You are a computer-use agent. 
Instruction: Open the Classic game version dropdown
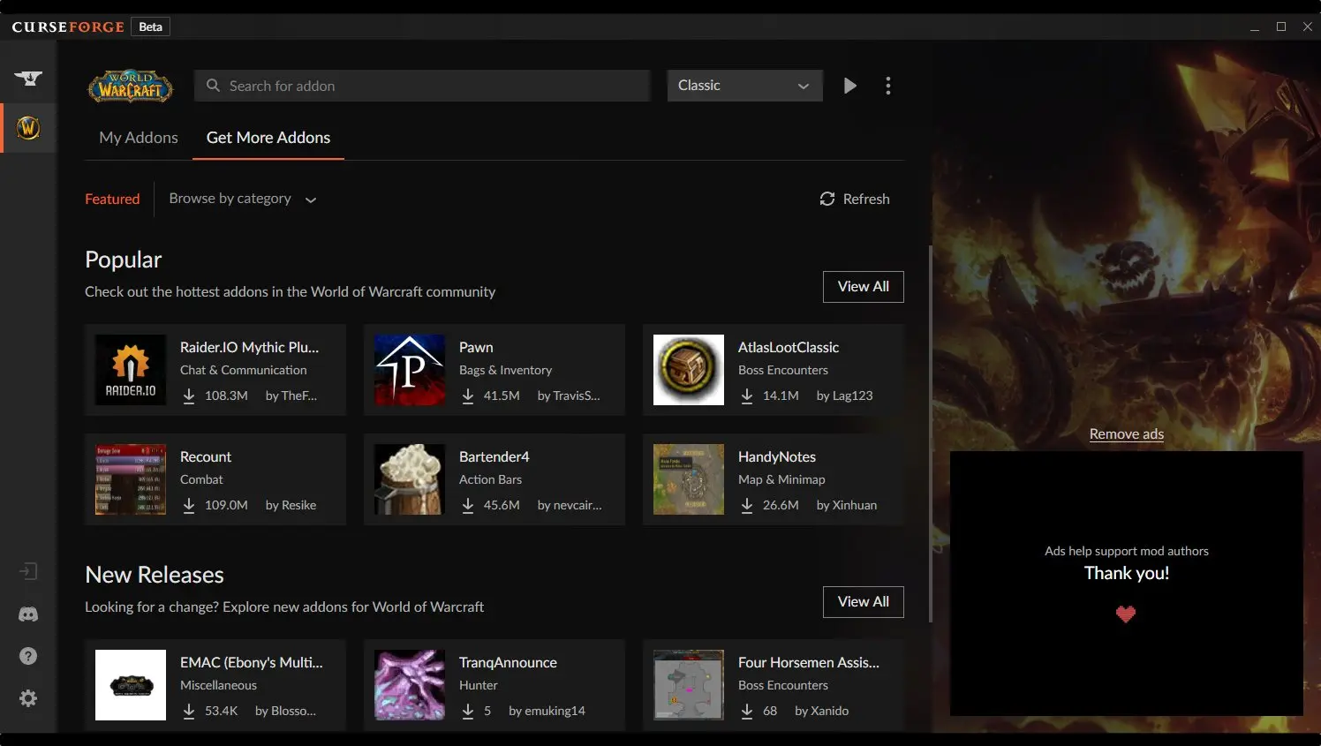point(744,86)
